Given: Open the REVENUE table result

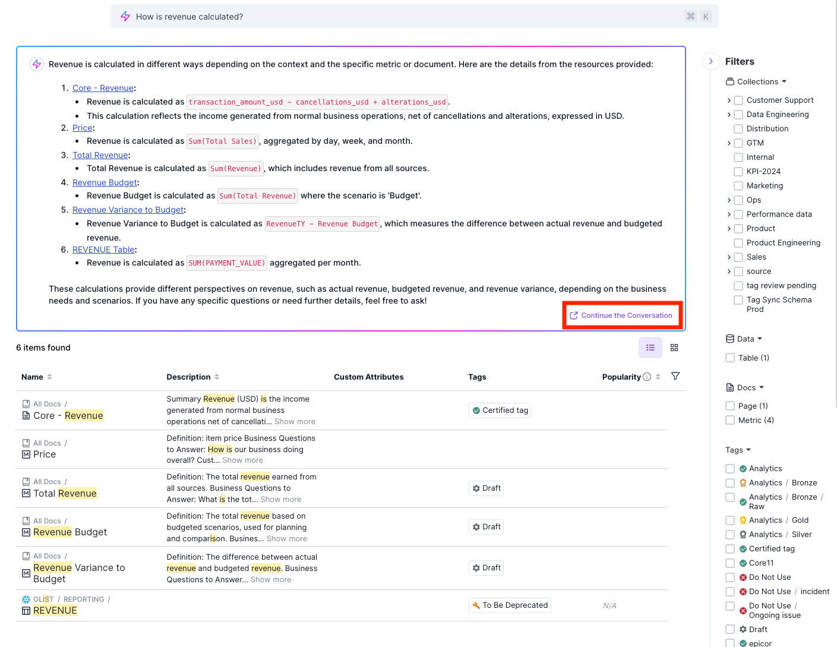Looking at the screenshot, I should pos(55,610).
